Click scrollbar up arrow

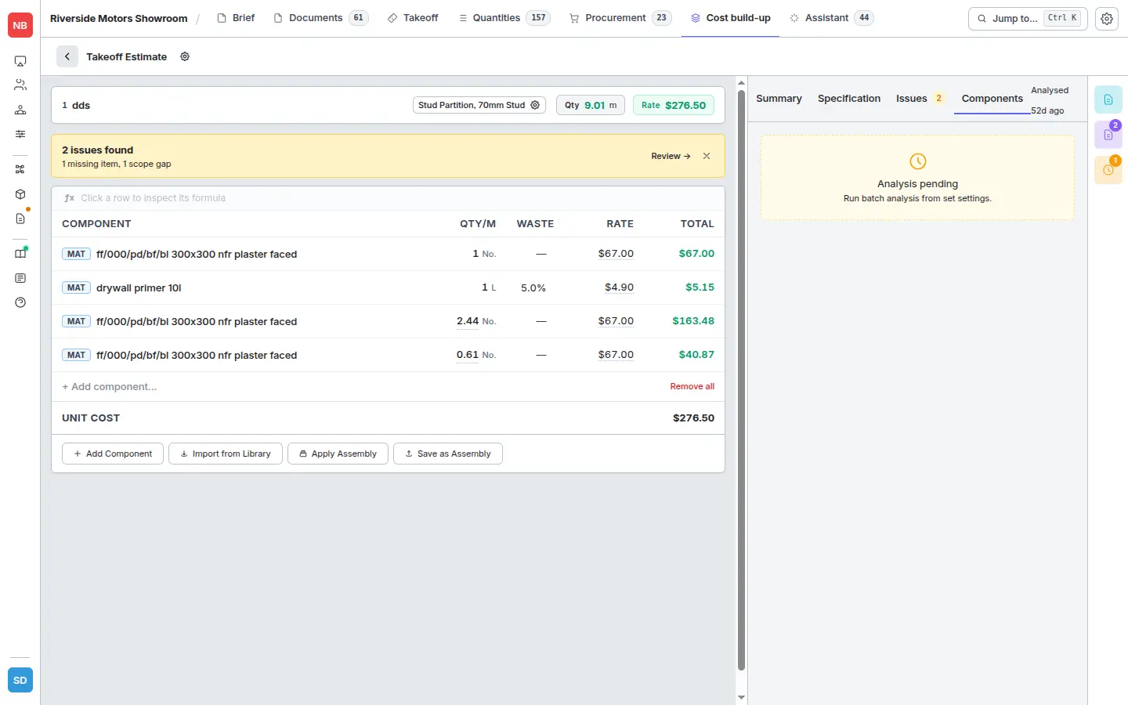(741, 82)
